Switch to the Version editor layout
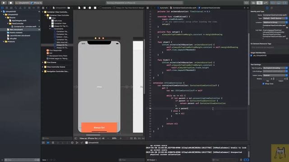 [265, 3]
